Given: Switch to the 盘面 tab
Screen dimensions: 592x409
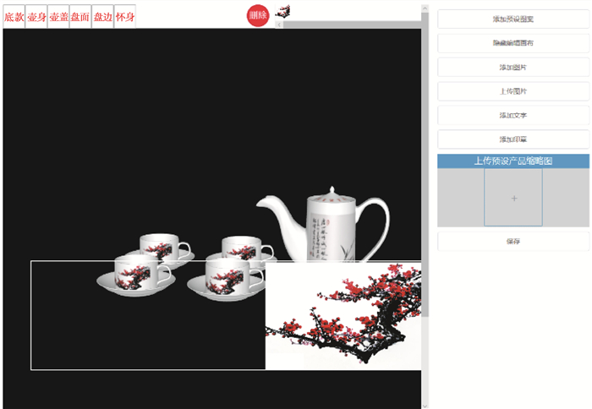Looking at the screenshot, I should 80,17.
